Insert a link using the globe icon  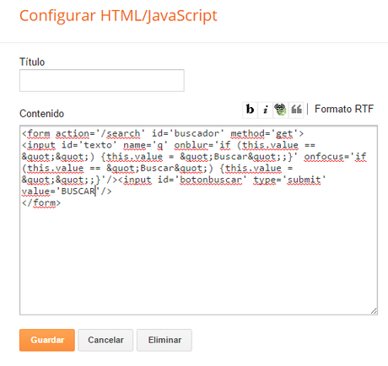(x=280, y=110)
